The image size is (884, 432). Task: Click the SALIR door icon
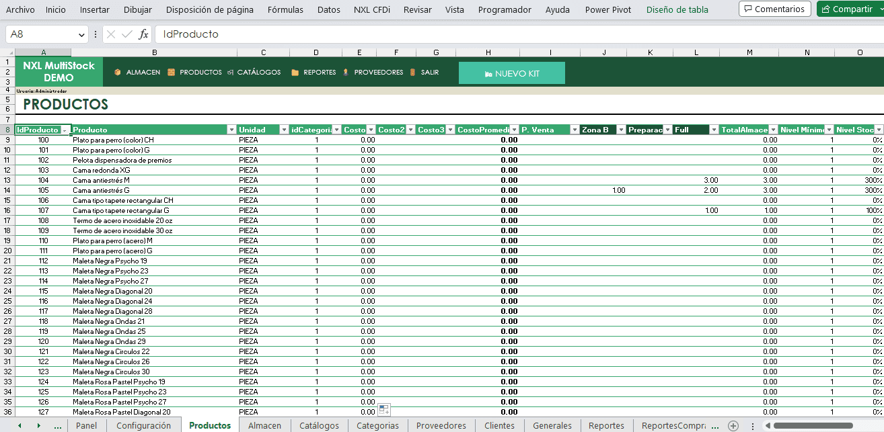point(412,73)
